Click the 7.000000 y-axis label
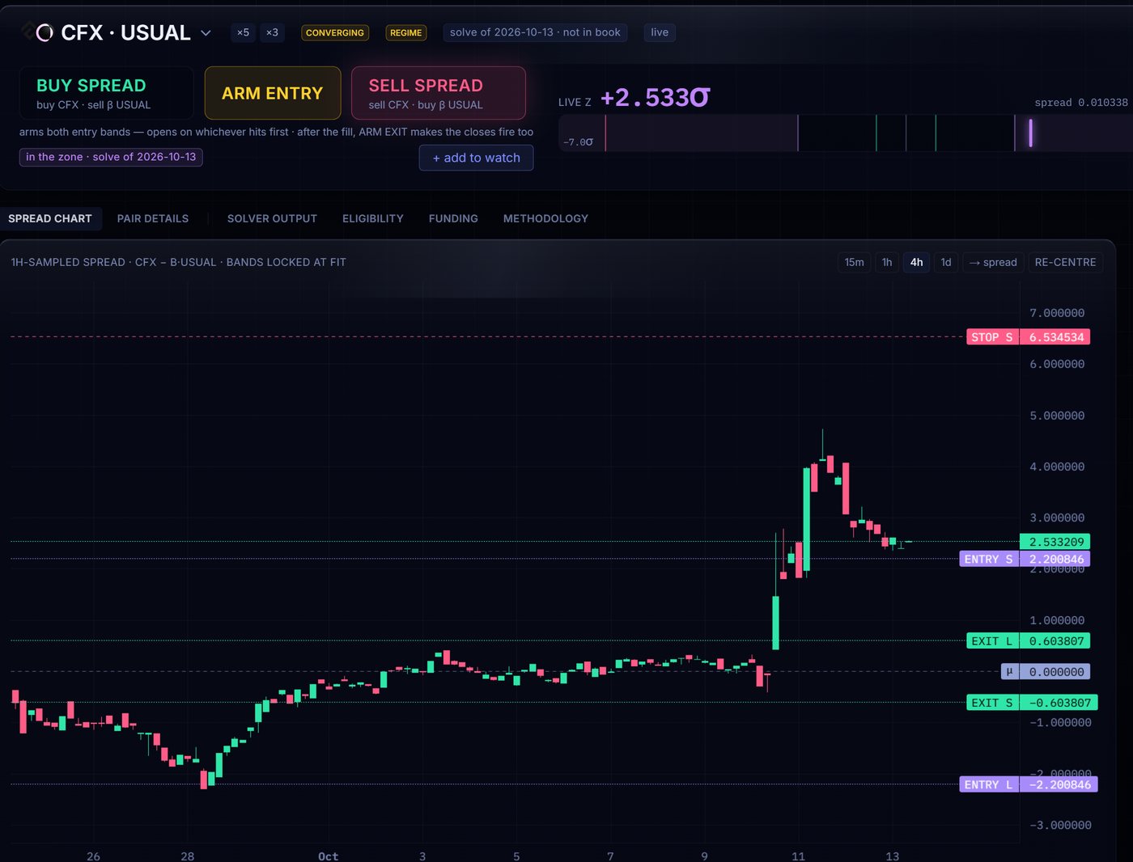 point(1057,313)
